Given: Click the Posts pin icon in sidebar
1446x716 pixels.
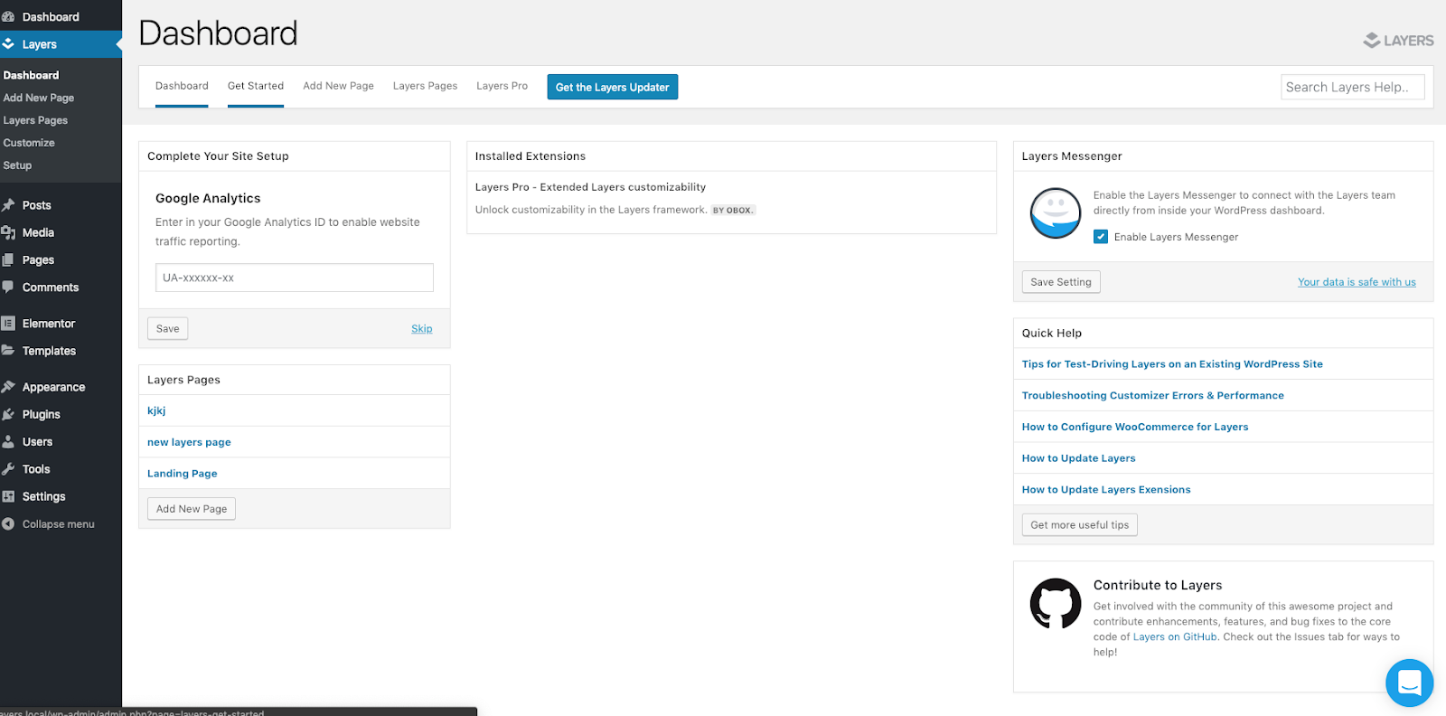Looking at the screenshot, I should point(9,205).
